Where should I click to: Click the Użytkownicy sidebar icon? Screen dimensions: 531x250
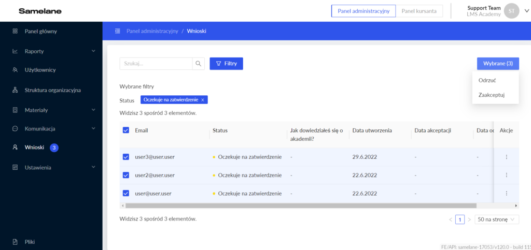tap(15, 70)
